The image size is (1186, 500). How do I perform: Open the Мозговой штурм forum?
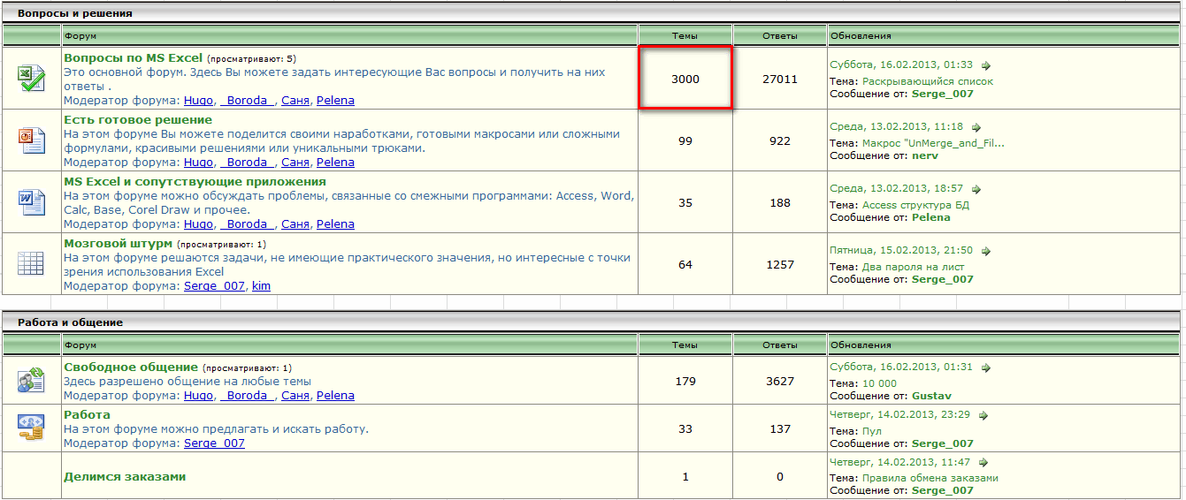point(118,243)
